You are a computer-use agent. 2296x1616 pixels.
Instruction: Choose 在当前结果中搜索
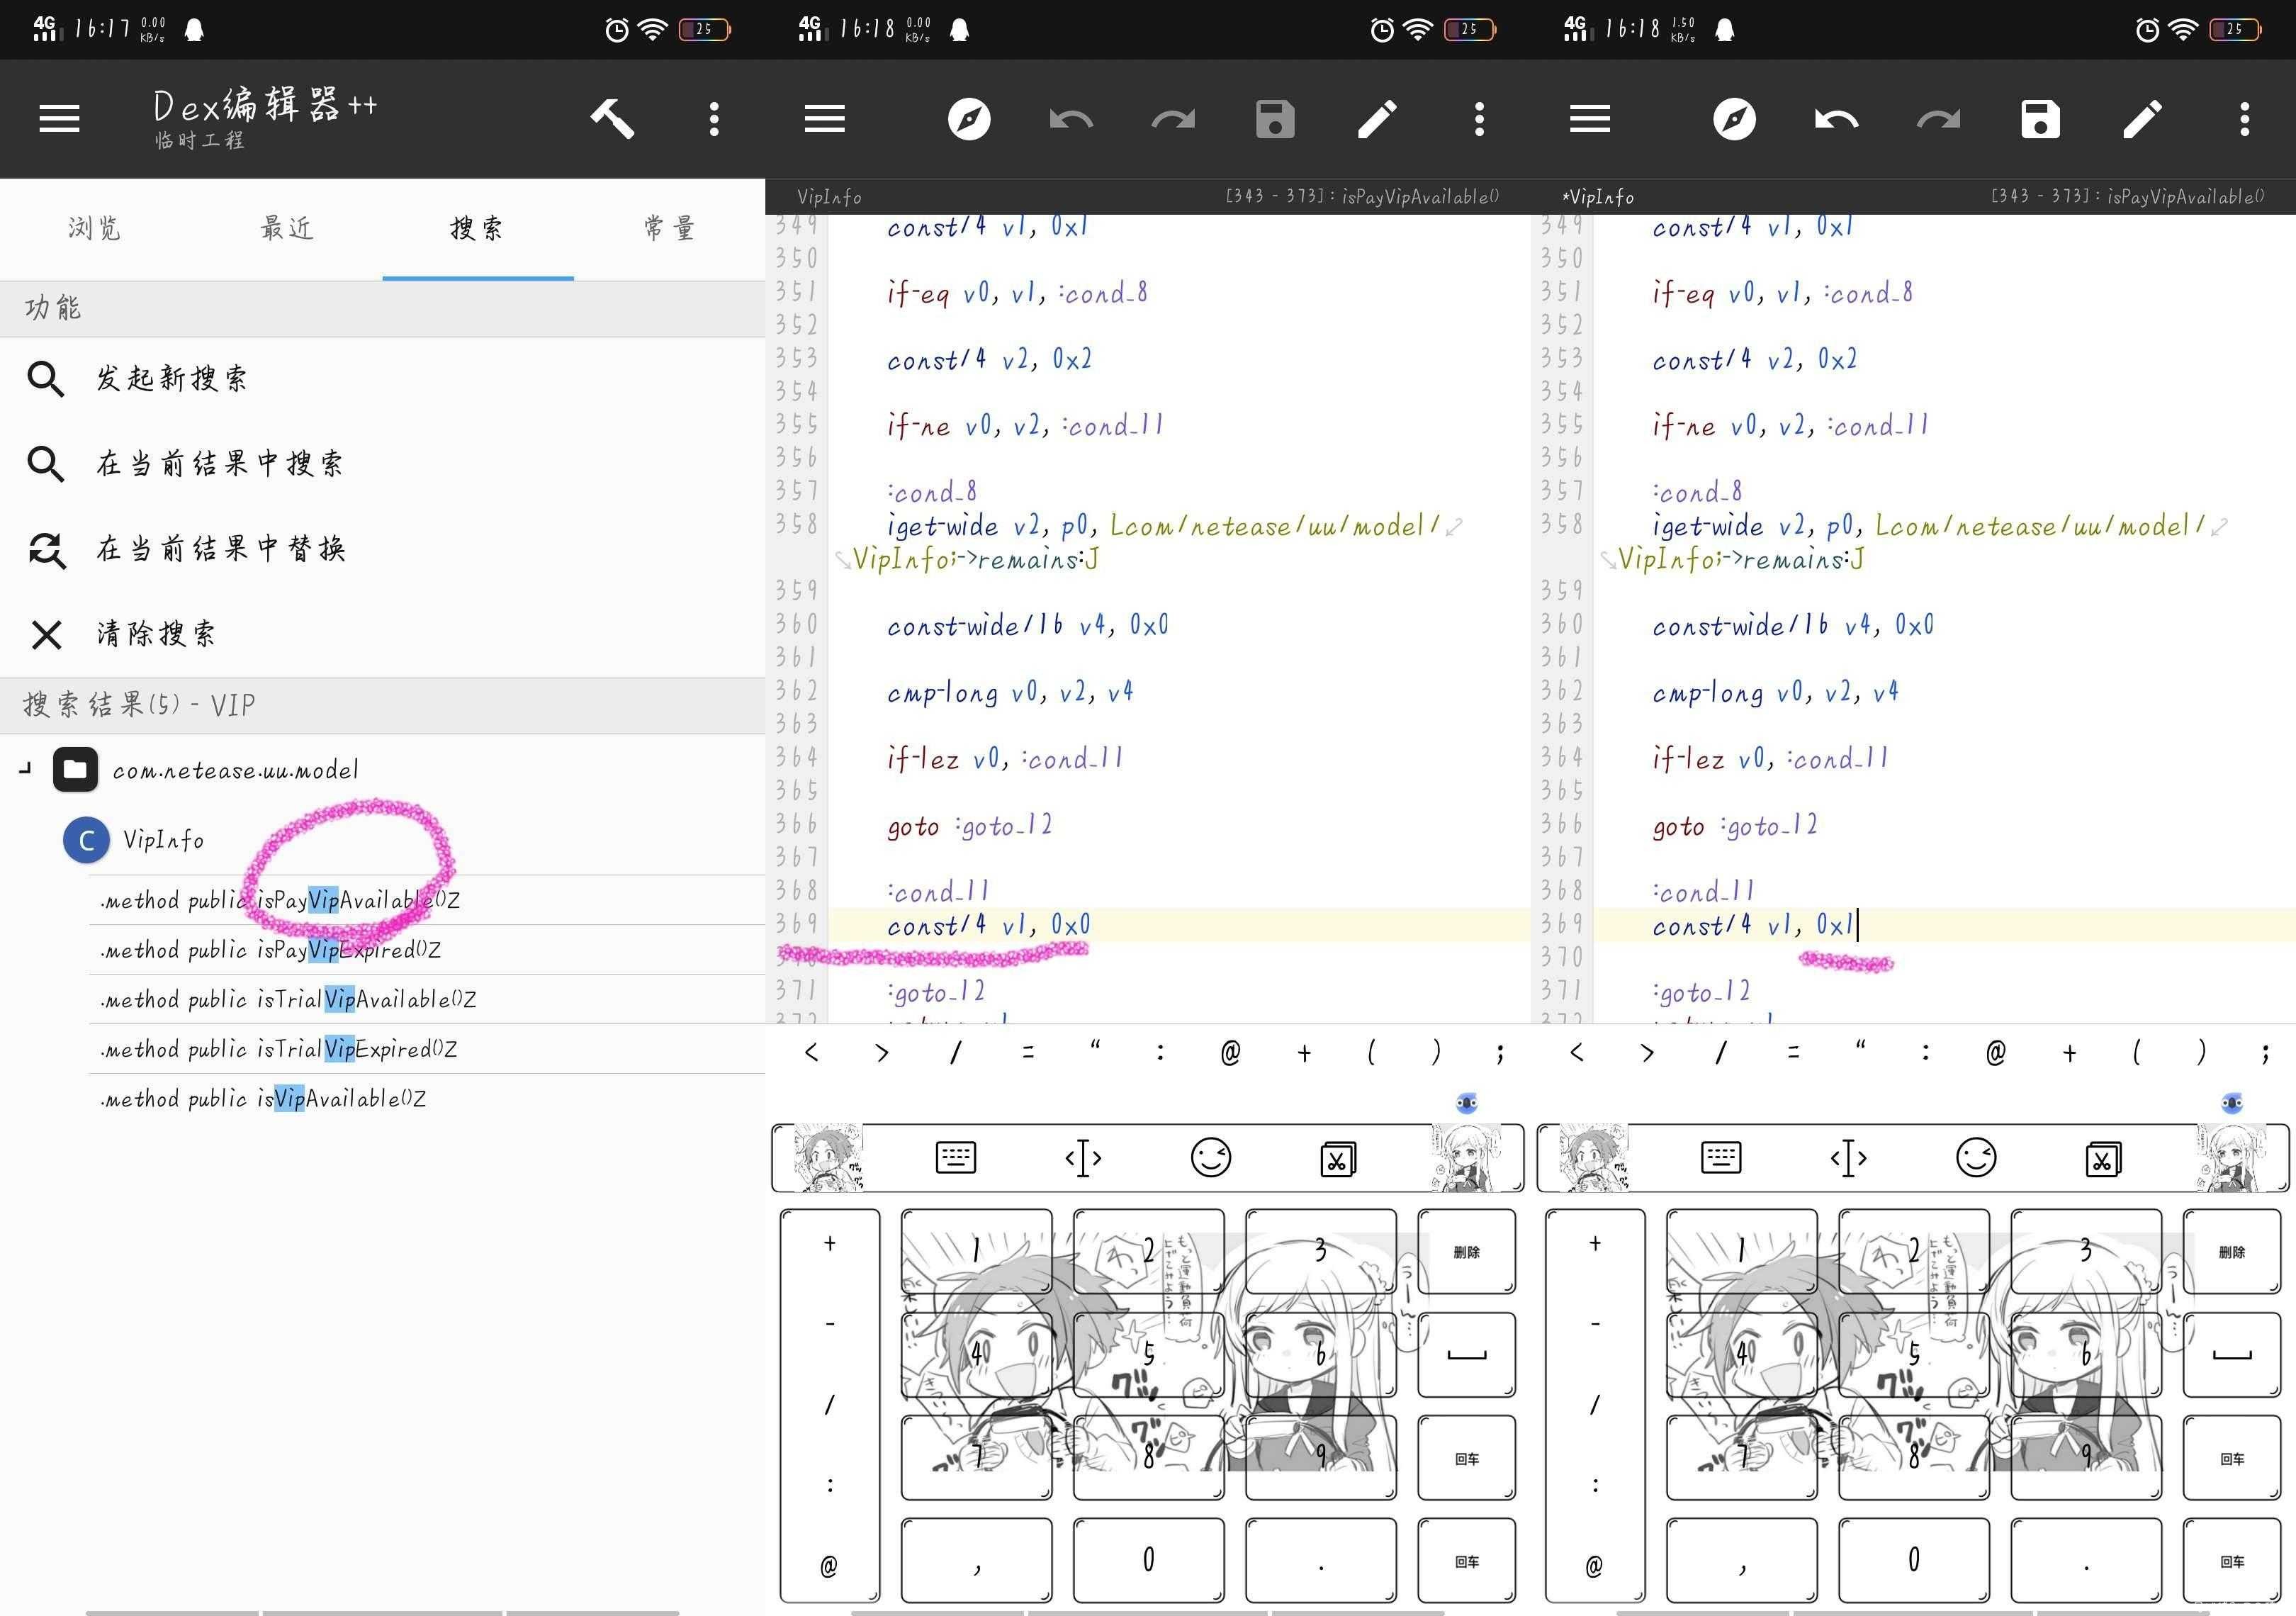click(383, 464)
